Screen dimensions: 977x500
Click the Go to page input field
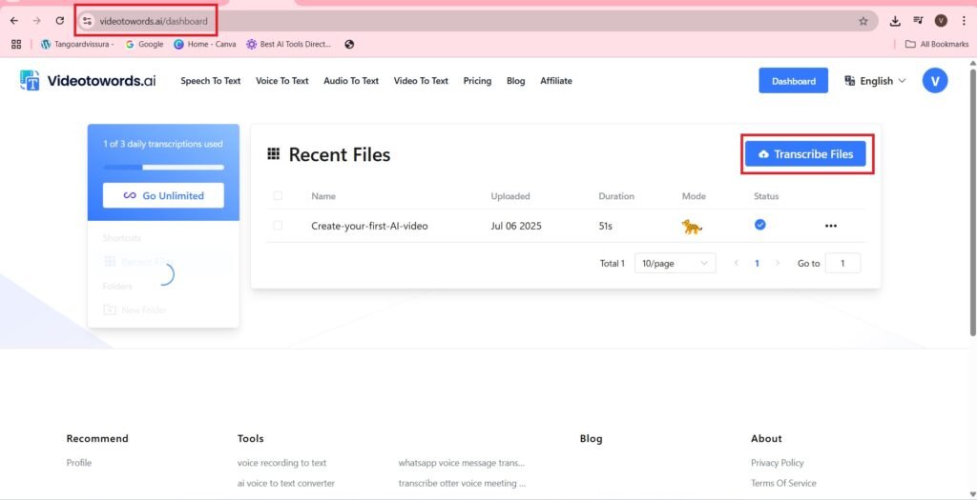click(842, 263)
